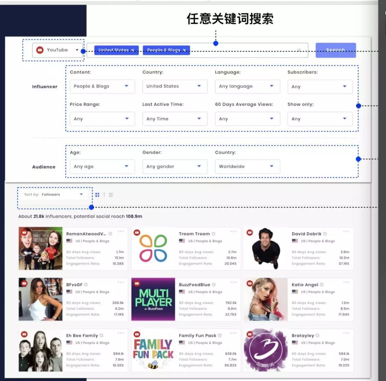Click verified badge beside Troom Troom
Viewport: 386px width, 381px height.
(213, 234)
